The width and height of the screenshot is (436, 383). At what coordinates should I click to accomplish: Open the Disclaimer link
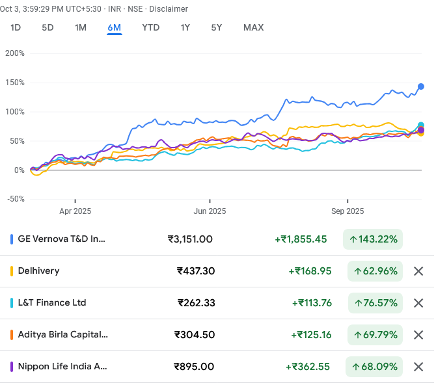(x=169, y=9)
